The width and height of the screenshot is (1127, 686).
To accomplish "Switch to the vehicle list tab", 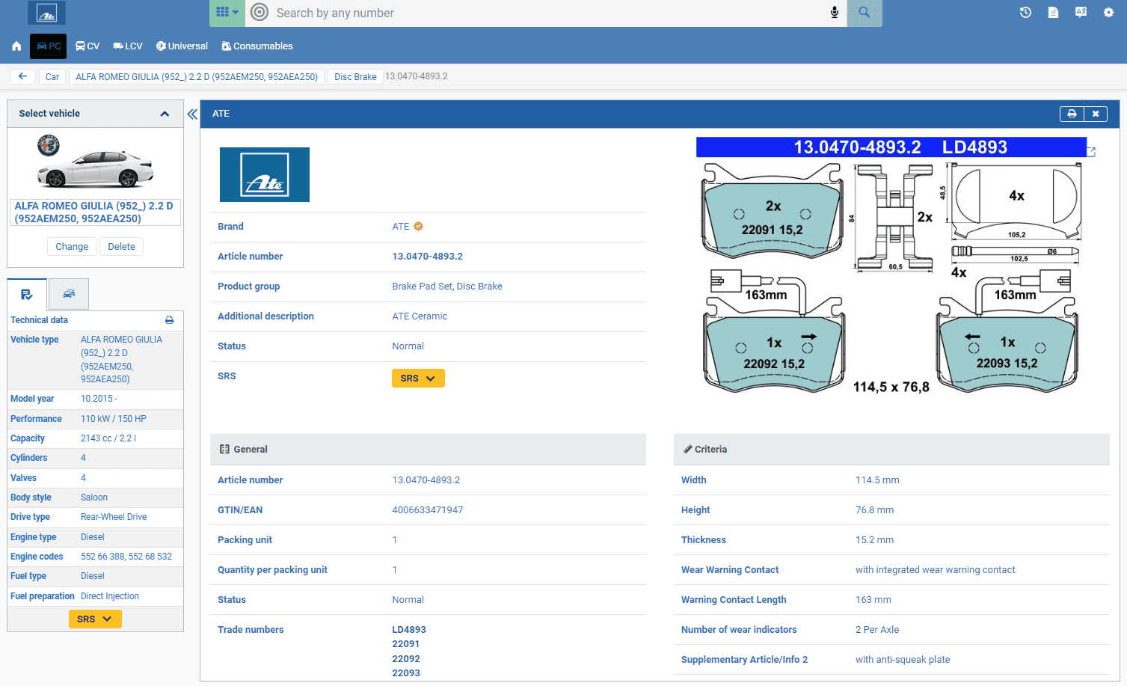I will (x=69, y=294).
